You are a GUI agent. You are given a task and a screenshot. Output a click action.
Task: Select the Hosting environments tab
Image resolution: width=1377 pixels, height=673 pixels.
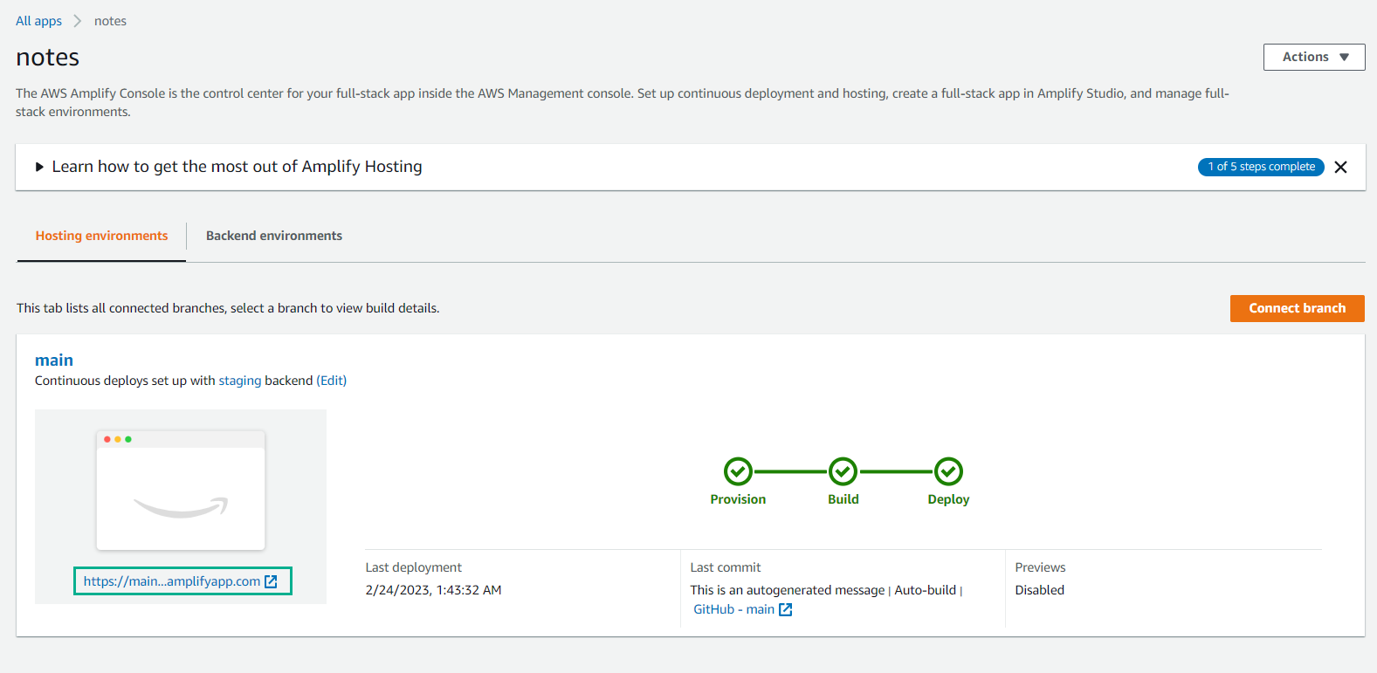(x=101, y=236)
